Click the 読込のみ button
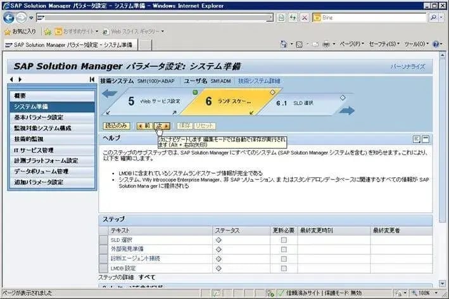This screenshot has width=449, height=299. pos(117,126)
